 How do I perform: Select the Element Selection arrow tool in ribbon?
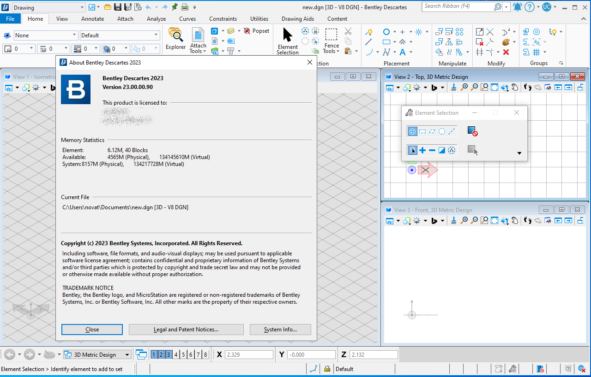[288, 41]
